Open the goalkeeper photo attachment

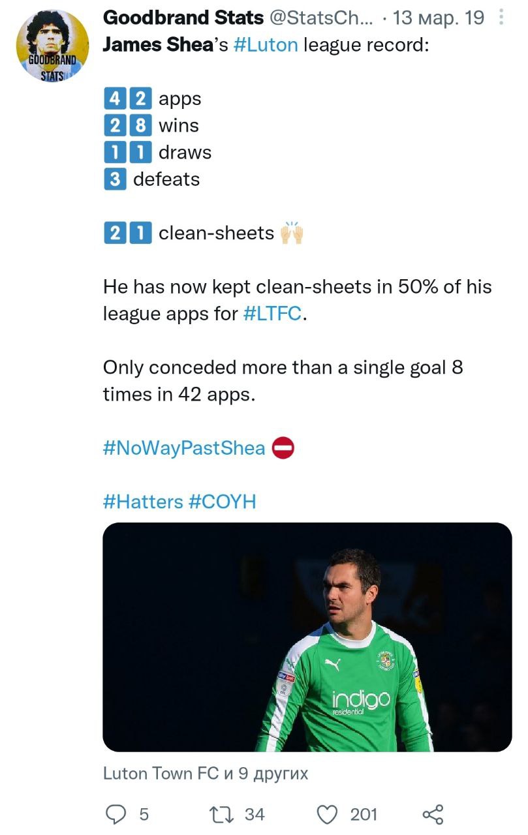point(307,637)
